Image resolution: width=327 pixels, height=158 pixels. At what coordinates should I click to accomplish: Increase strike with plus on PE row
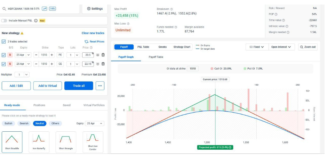(x=52, y=55)
